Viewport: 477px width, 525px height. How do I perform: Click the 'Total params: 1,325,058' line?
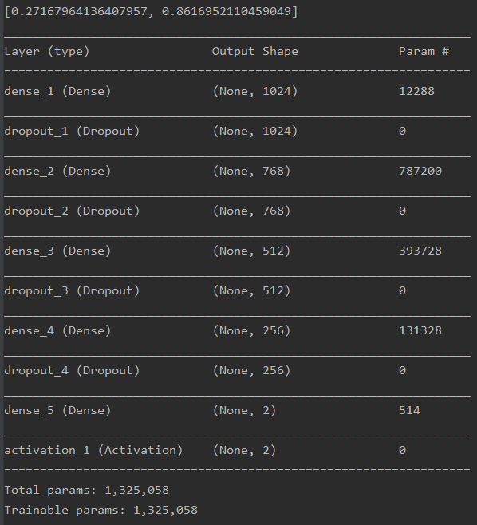tap(86, 490)
